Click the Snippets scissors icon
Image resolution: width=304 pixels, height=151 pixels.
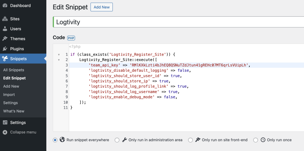(5, 59)
